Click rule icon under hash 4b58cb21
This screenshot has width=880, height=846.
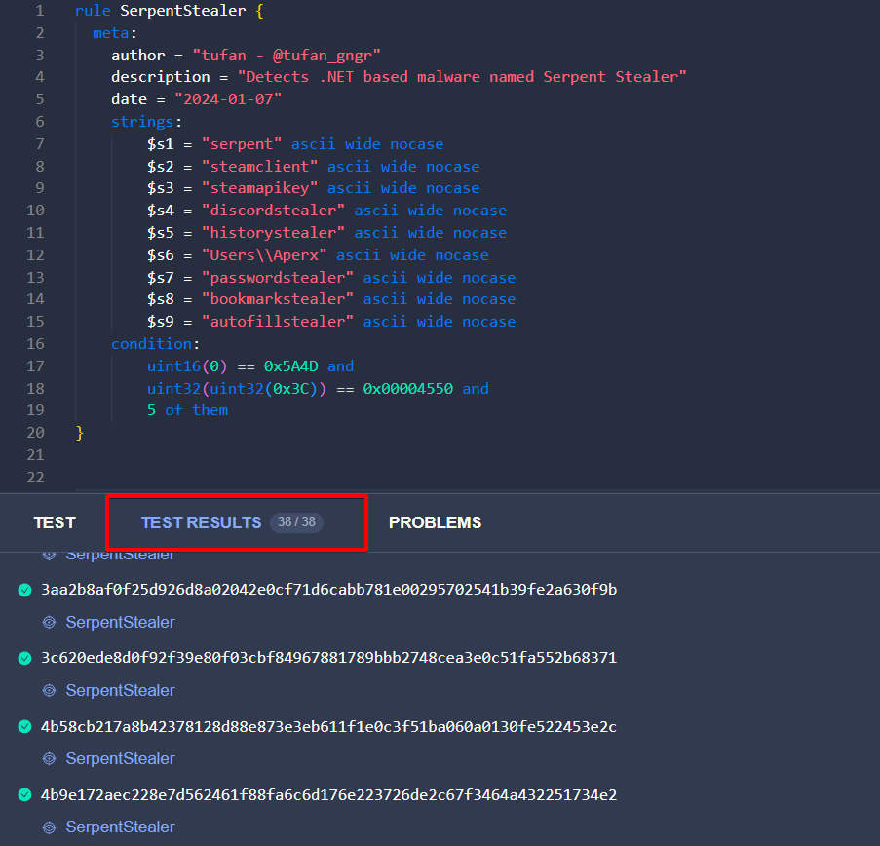pyautogui.click(x=50, y=759)
